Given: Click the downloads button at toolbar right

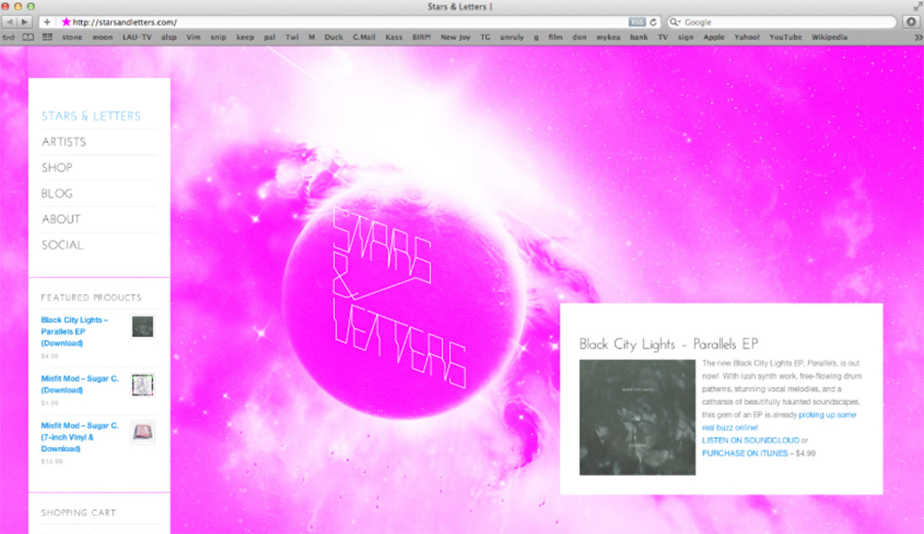Looking at the screenshot, I should (911, 22).
